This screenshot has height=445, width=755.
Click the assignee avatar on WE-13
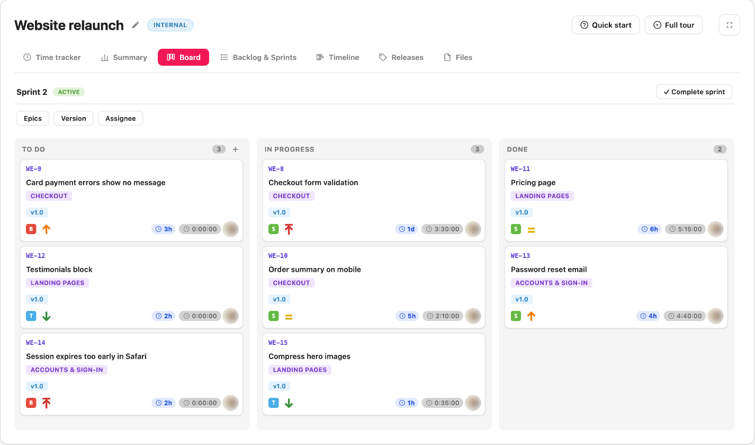pyautogui.click(x=716, y=316)
